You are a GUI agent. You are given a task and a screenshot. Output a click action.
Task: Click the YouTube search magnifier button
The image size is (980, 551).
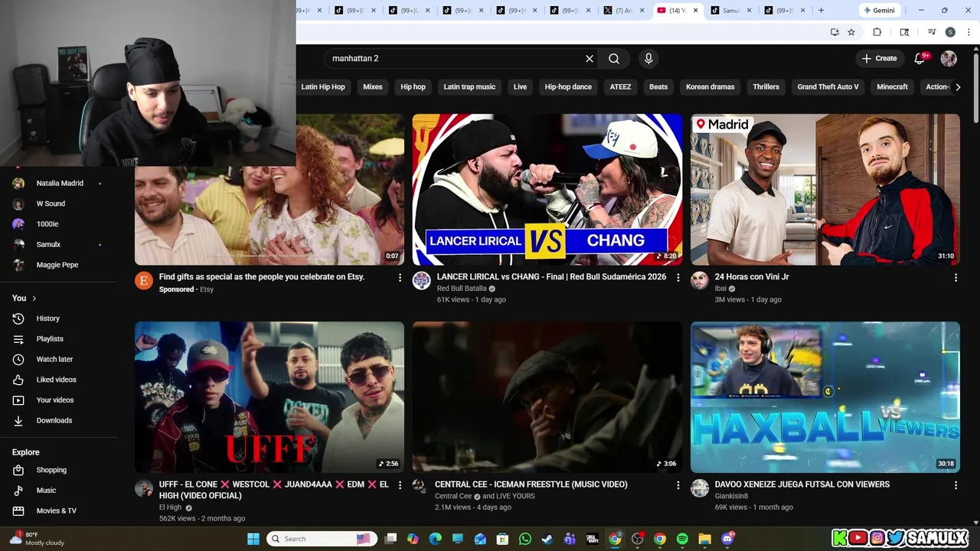click(x=614, y=59)
